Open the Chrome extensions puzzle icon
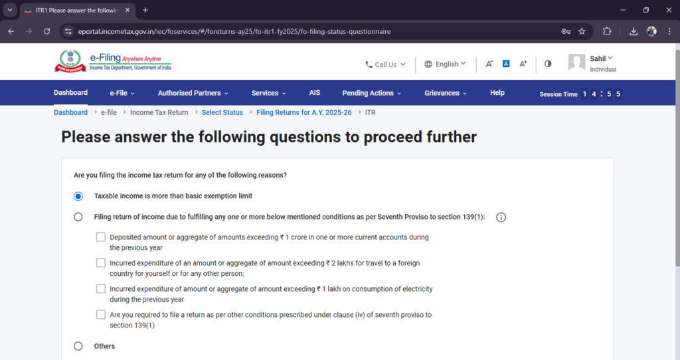 click(607, 31)
